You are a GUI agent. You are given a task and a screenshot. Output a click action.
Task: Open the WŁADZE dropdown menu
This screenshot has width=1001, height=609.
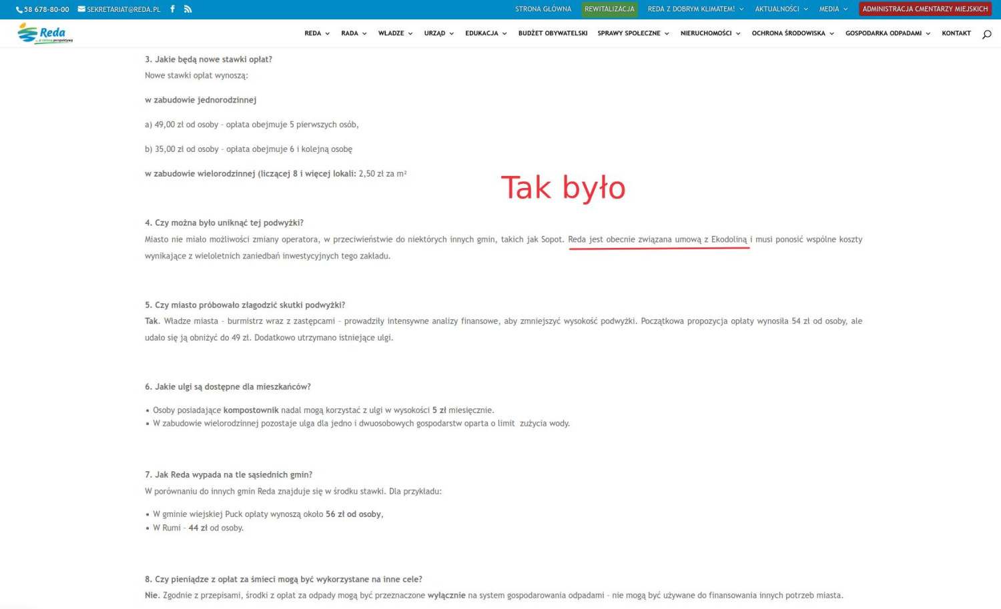point(395,33)
